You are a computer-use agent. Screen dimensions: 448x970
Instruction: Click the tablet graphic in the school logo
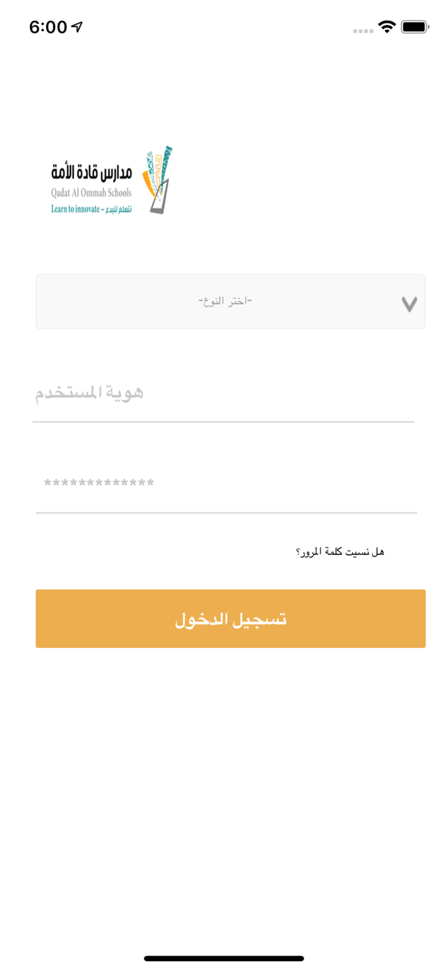[160, 196]
